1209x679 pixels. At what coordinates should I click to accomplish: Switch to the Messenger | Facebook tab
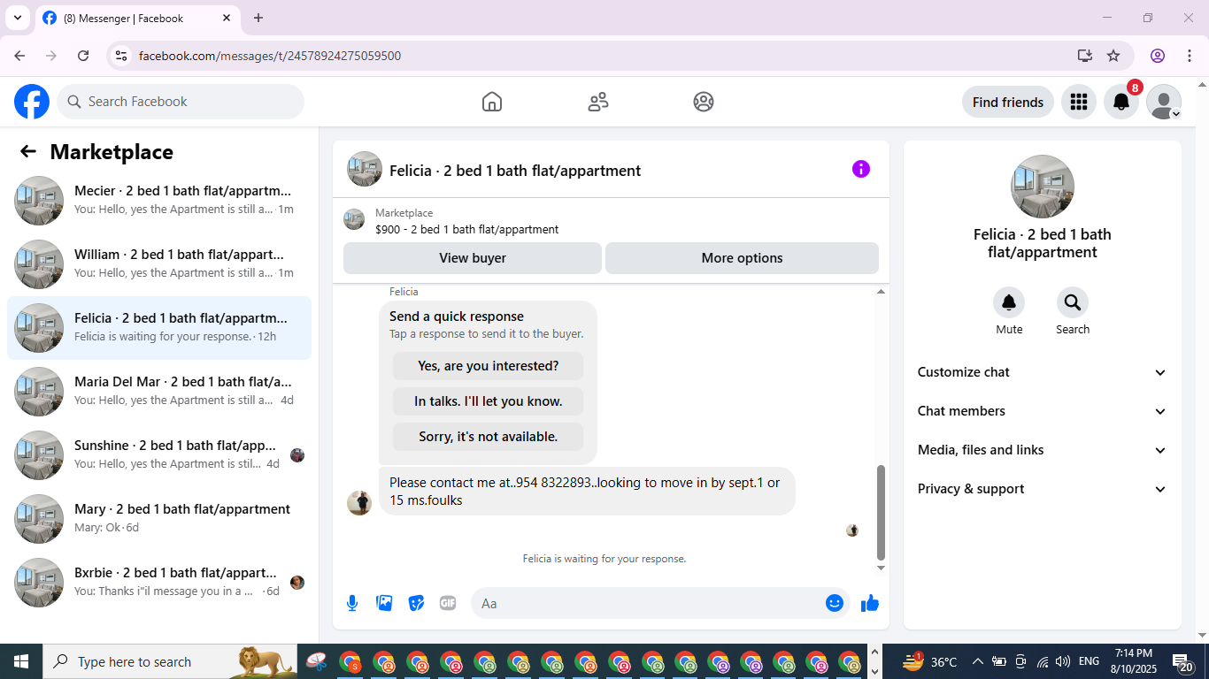coord(137,18)
